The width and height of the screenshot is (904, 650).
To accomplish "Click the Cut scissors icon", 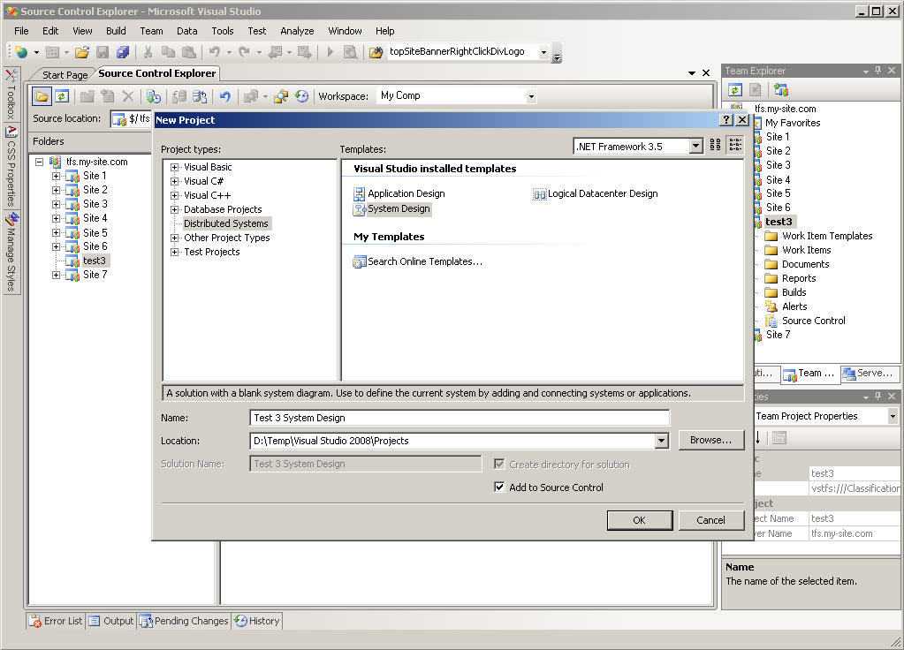I will 148,52.
